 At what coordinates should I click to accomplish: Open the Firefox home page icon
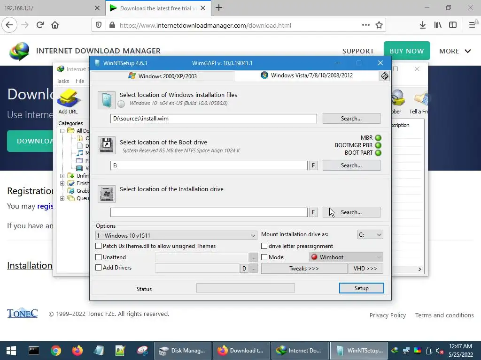click(55, 25)
